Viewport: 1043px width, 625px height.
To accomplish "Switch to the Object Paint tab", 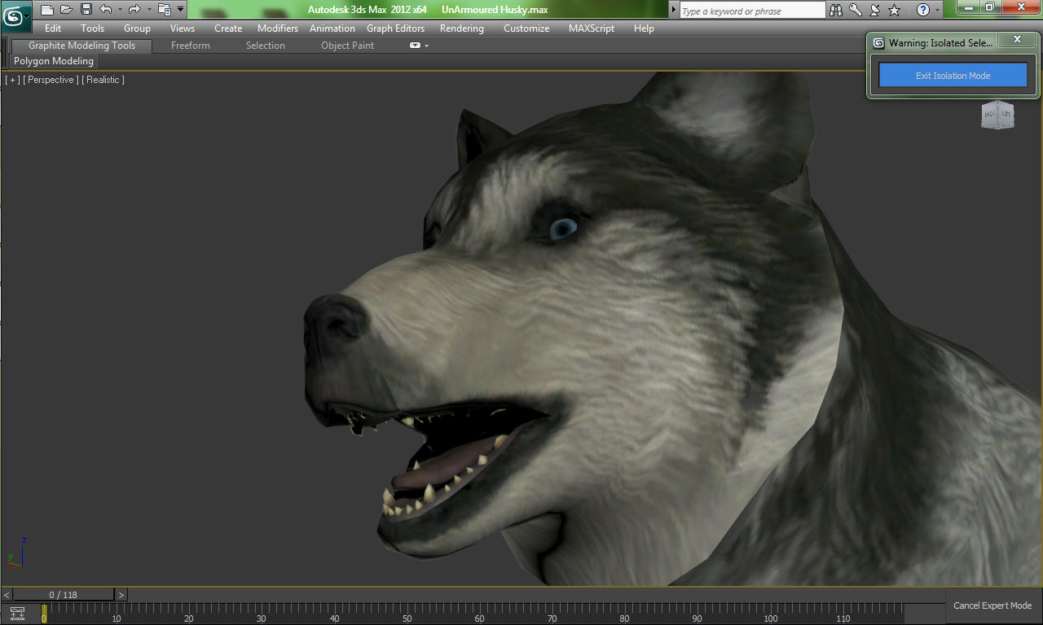I will (x=348, y=46).
